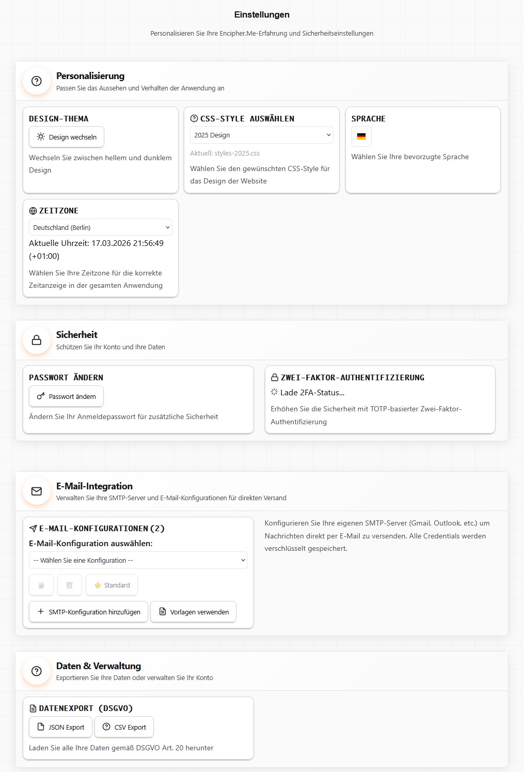Image resolution: width=524 pixels, height=772 pixels.
Task: Click the document icon on JSON Export
Action: [x=41, y=727]
